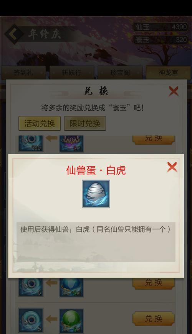The image size is (192, 334).
Task: Go back using the 年终庆 arrow
Action: click(x=14, y=34)
